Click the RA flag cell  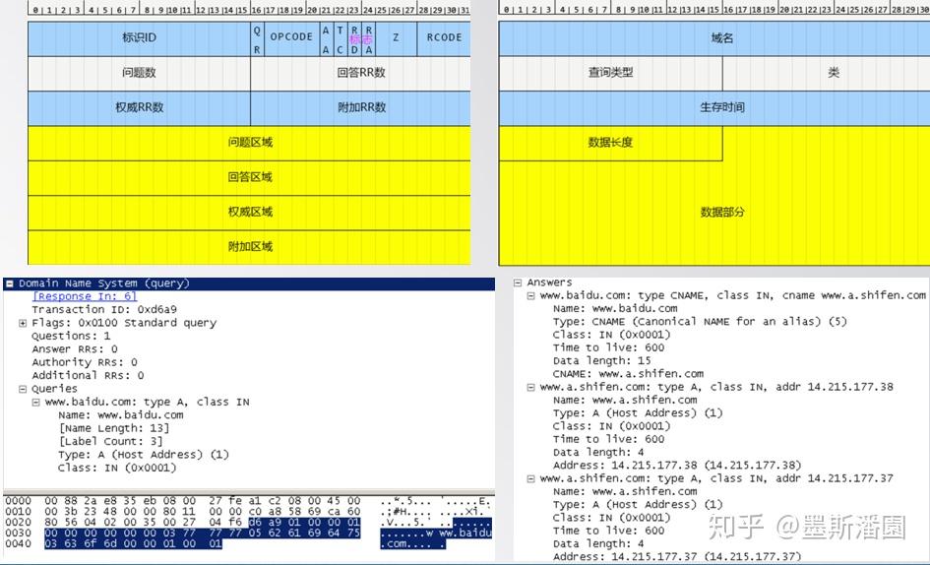pyautogui.click(x=368, y=38)
